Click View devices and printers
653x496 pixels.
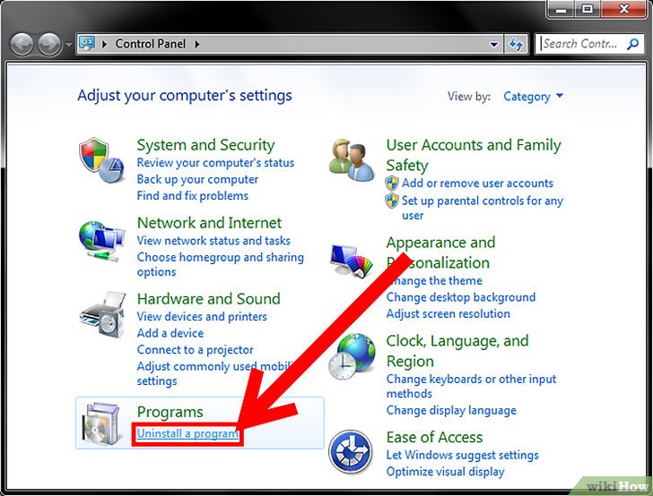pos(202,317)
